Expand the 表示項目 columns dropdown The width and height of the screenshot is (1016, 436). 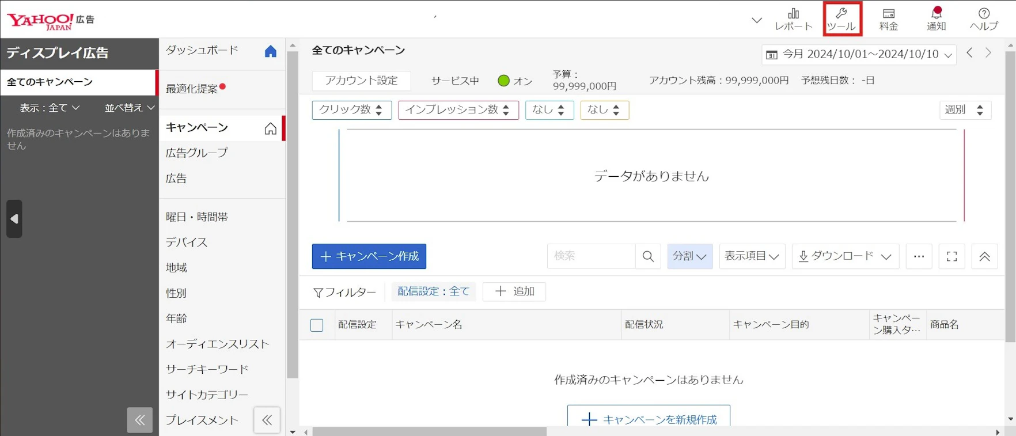coord(752,256)
